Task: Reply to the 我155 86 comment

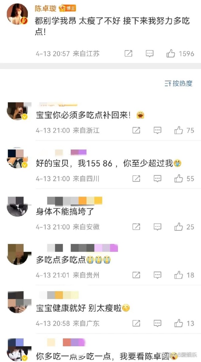Action: [157, 179]
